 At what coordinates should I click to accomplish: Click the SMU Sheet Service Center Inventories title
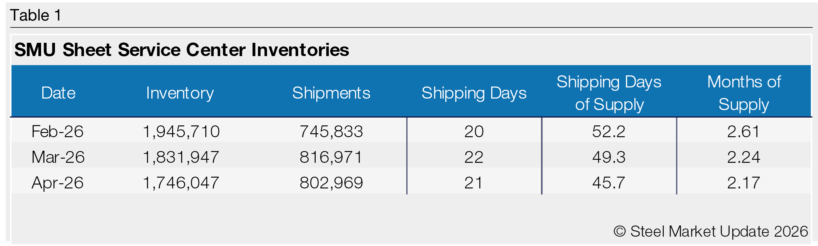coord(182,50)
